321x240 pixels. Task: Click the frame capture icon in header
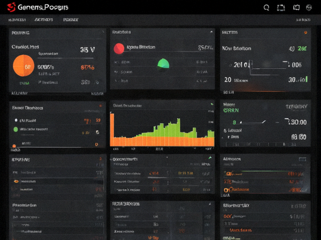point(281,8)
